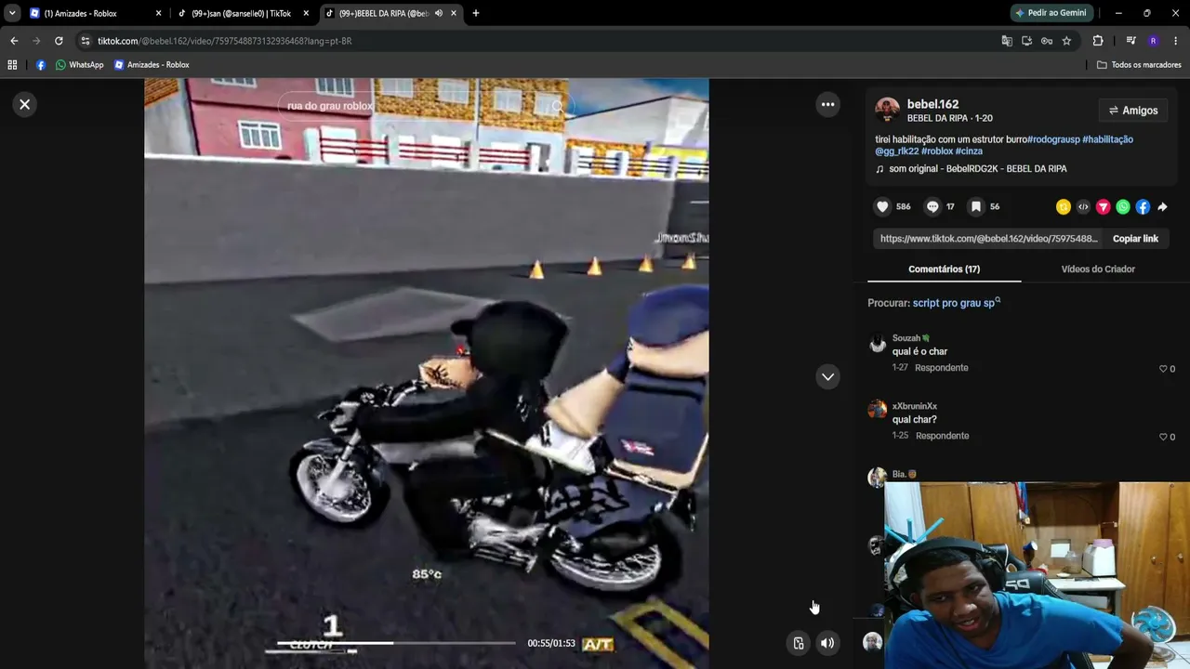Screen dimensions: 1190x669
Task: Share the video to WhatsApp
Action: click(1123, 207)
